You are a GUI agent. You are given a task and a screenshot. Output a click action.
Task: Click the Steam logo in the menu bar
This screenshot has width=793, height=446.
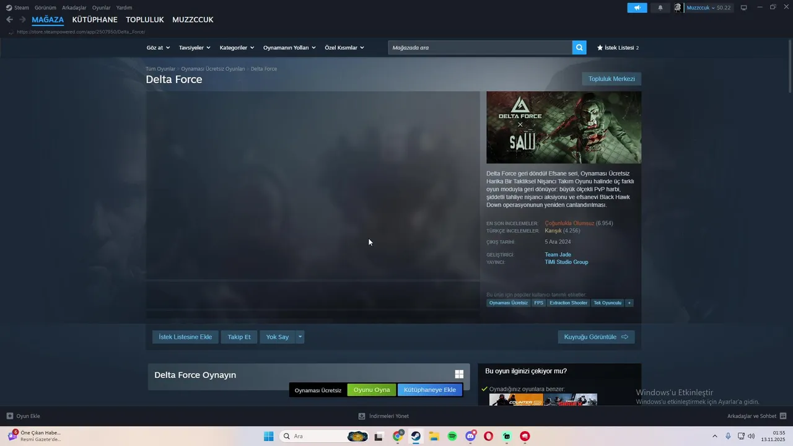[x=9, y=7]
